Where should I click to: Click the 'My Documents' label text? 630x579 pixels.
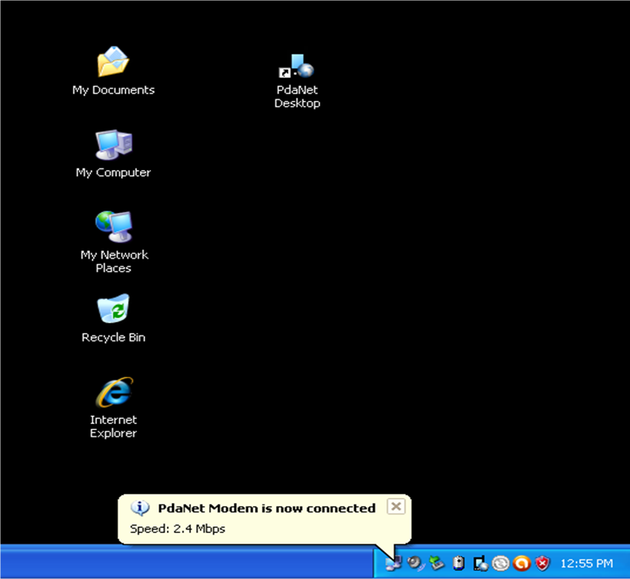click(114, 90)
